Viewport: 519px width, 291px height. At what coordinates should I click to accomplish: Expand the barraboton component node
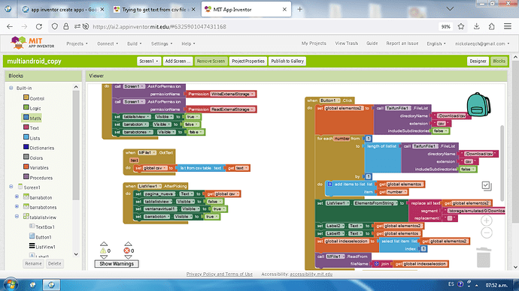tap(17, 197)
